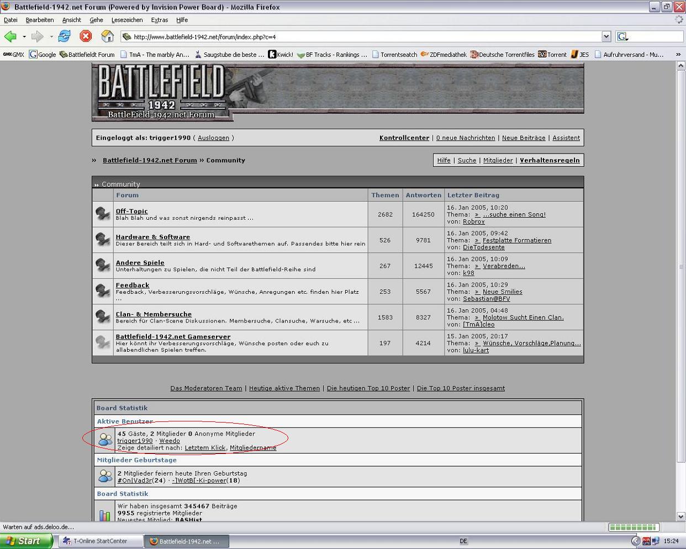Click the Windows Start button
686x549 pixels.
tap(27, 541)
